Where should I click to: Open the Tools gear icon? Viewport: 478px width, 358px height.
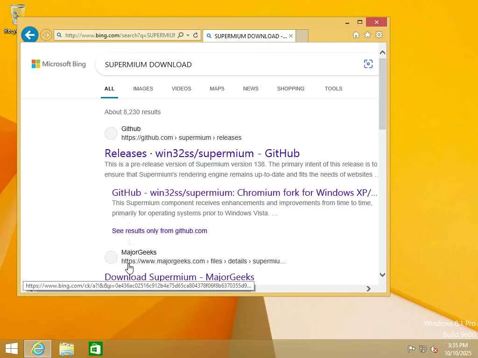click(379, 34)
